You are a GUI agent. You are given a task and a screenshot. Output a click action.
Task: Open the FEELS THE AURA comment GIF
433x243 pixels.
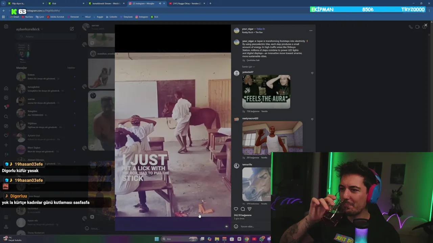(x=266, y=92)
